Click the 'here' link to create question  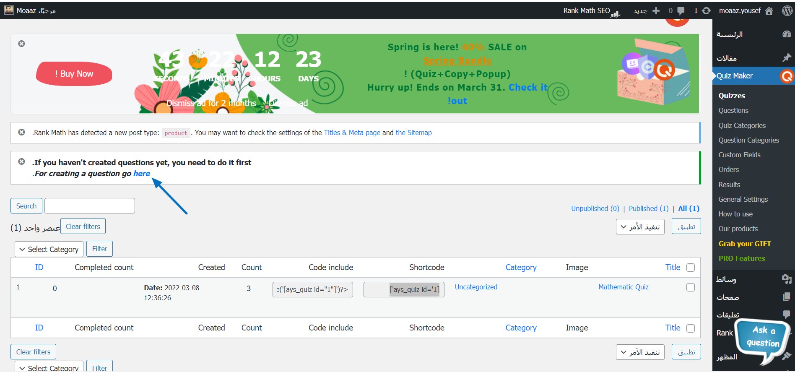(142, 174)
